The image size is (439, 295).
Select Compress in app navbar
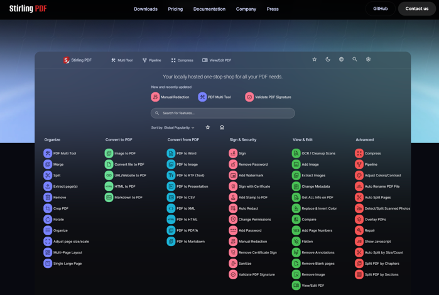click(182, 60)
